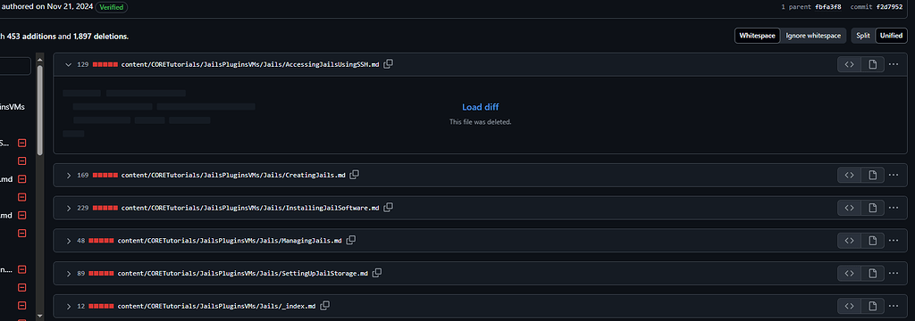Focus the file tree filter field
This screenshot has width=915, height=321.
tap(15, 66)
